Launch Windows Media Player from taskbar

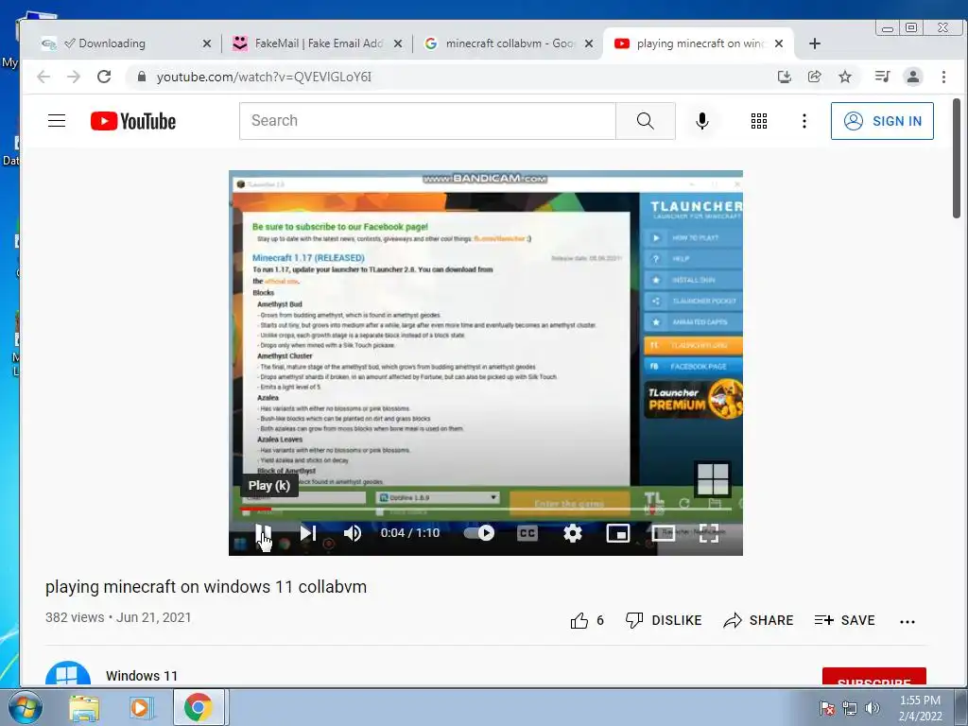click(x=140, y=707)
